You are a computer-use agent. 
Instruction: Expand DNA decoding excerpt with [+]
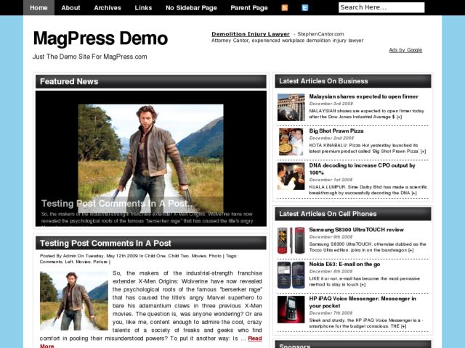(414, 193)
